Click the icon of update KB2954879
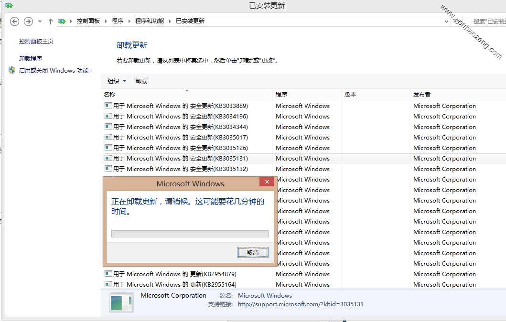This screenshot has width=506, height=322. coord(108,274)
